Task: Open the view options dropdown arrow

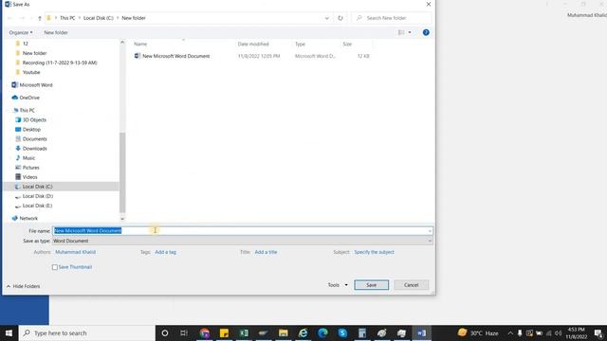Action: tap(410, 32)
